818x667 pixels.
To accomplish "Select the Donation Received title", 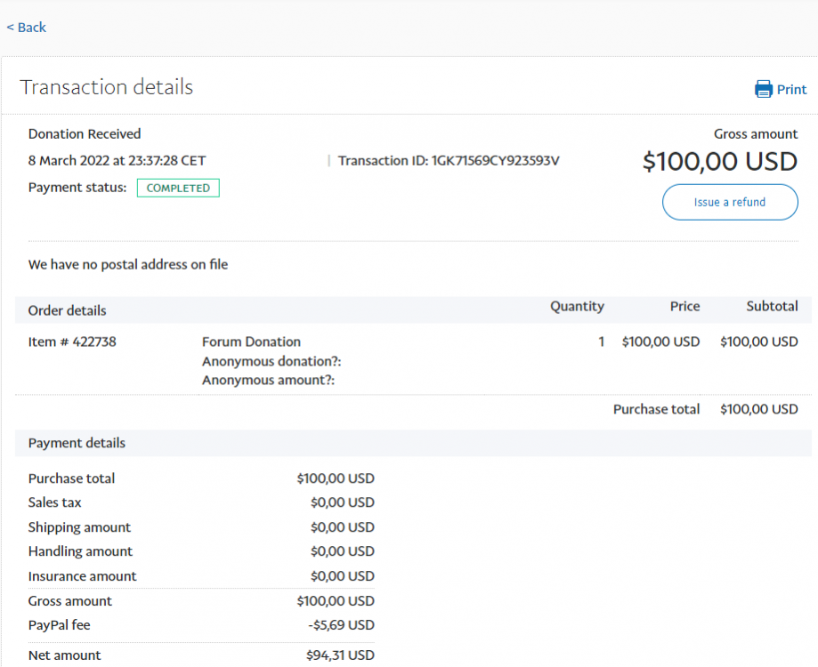I will pos(84,133).
